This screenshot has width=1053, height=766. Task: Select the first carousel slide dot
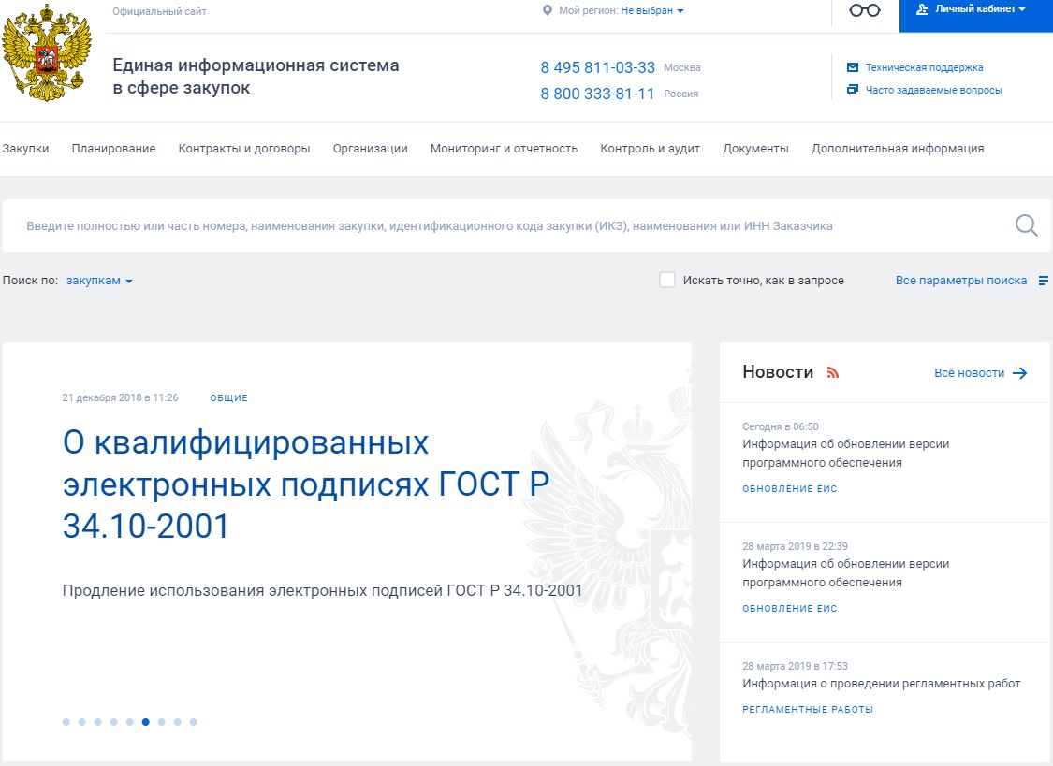point(66,722)
